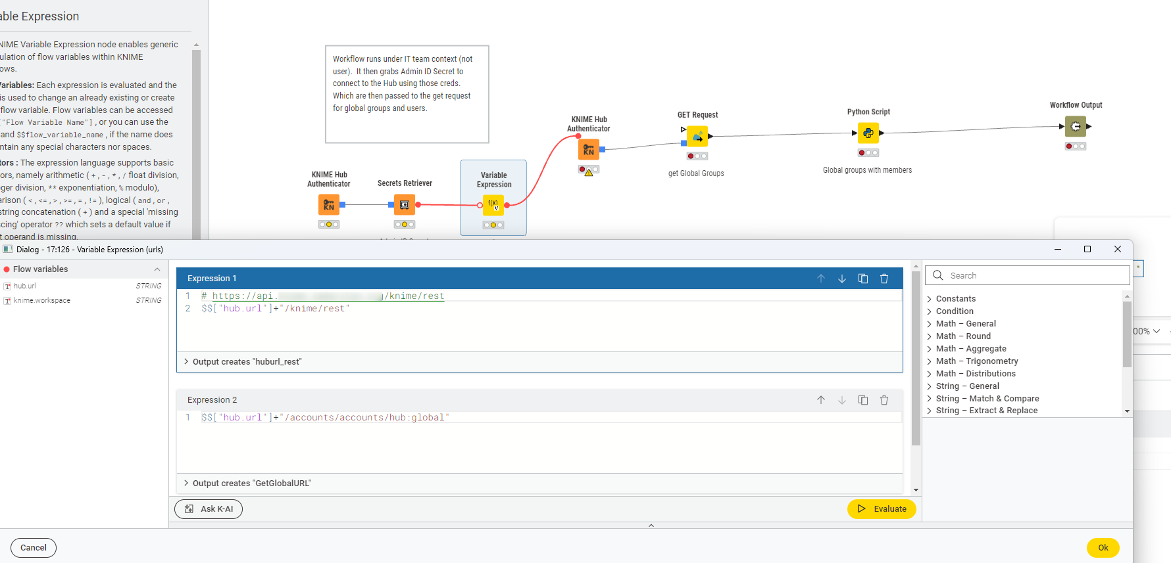1171x563 pixels.
Task: Click the Python Script node icon
Action: pyautogui.click(x=868, y=133)
